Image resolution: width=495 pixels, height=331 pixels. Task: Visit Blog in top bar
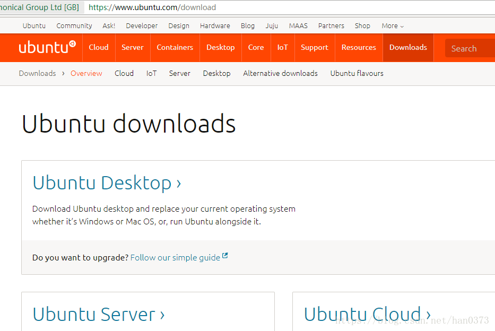[x=247, y=26]
